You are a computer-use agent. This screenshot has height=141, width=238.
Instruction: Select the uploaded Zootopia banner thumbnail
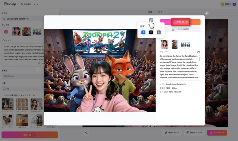(37, 32)
